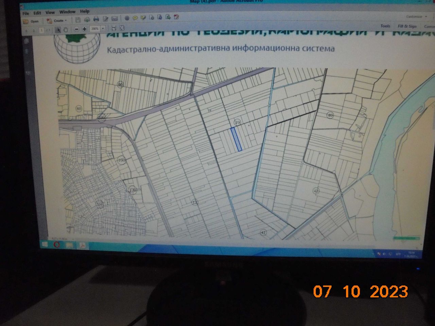This screenshot has height=326, width=435.
Task: Click the zoom out minus button
Action: [x=76, y=29]
